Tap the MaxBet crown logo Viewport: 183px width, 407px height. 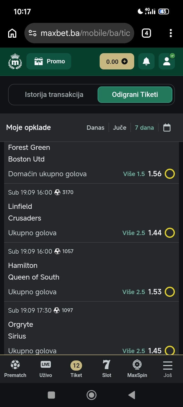point(15,61)
